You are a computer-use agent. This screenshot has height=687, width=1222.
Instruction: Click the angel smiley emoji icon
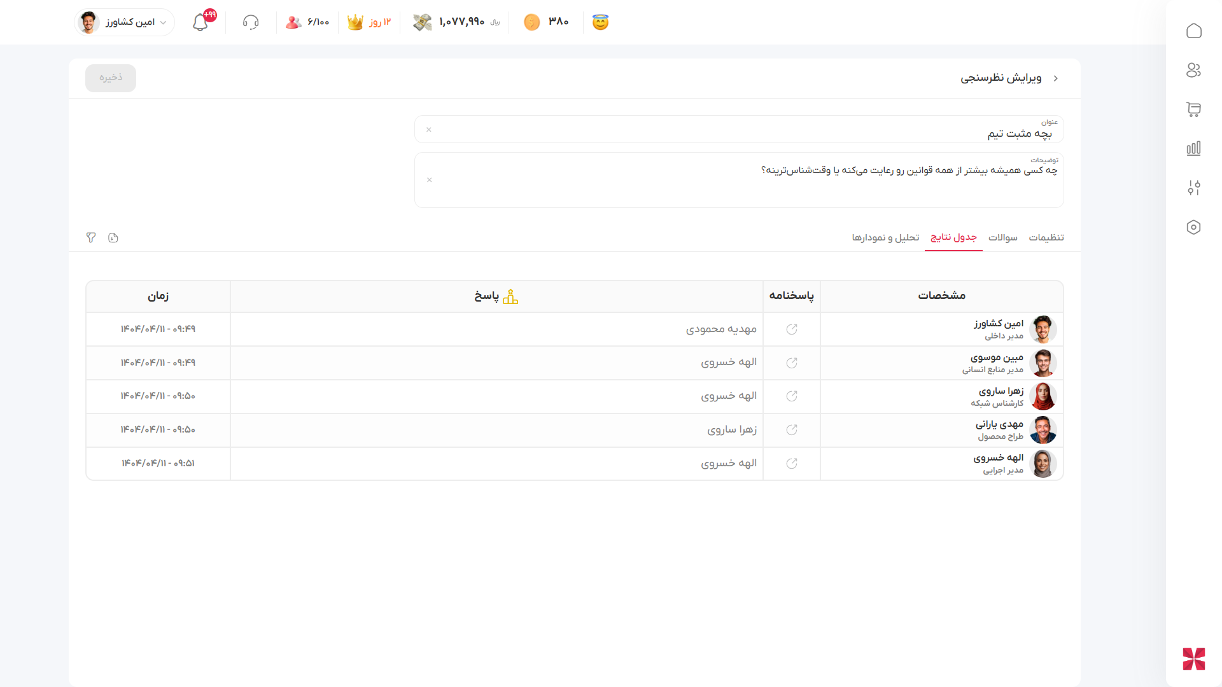tap(600, 22)
